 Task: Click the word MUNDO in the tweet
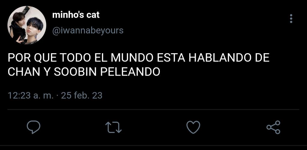(132, 58)
